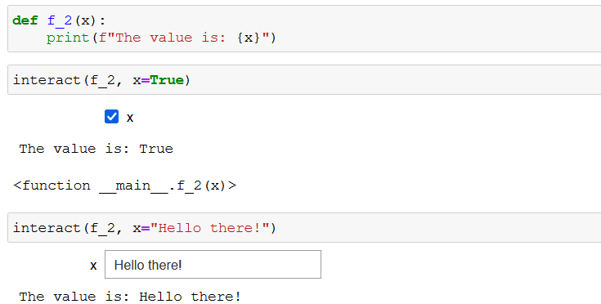Click the <function __main__.f_2(x)> output
Image resolution: width=601 pixels, height=304 pixels.
click(x=125, y=186)
